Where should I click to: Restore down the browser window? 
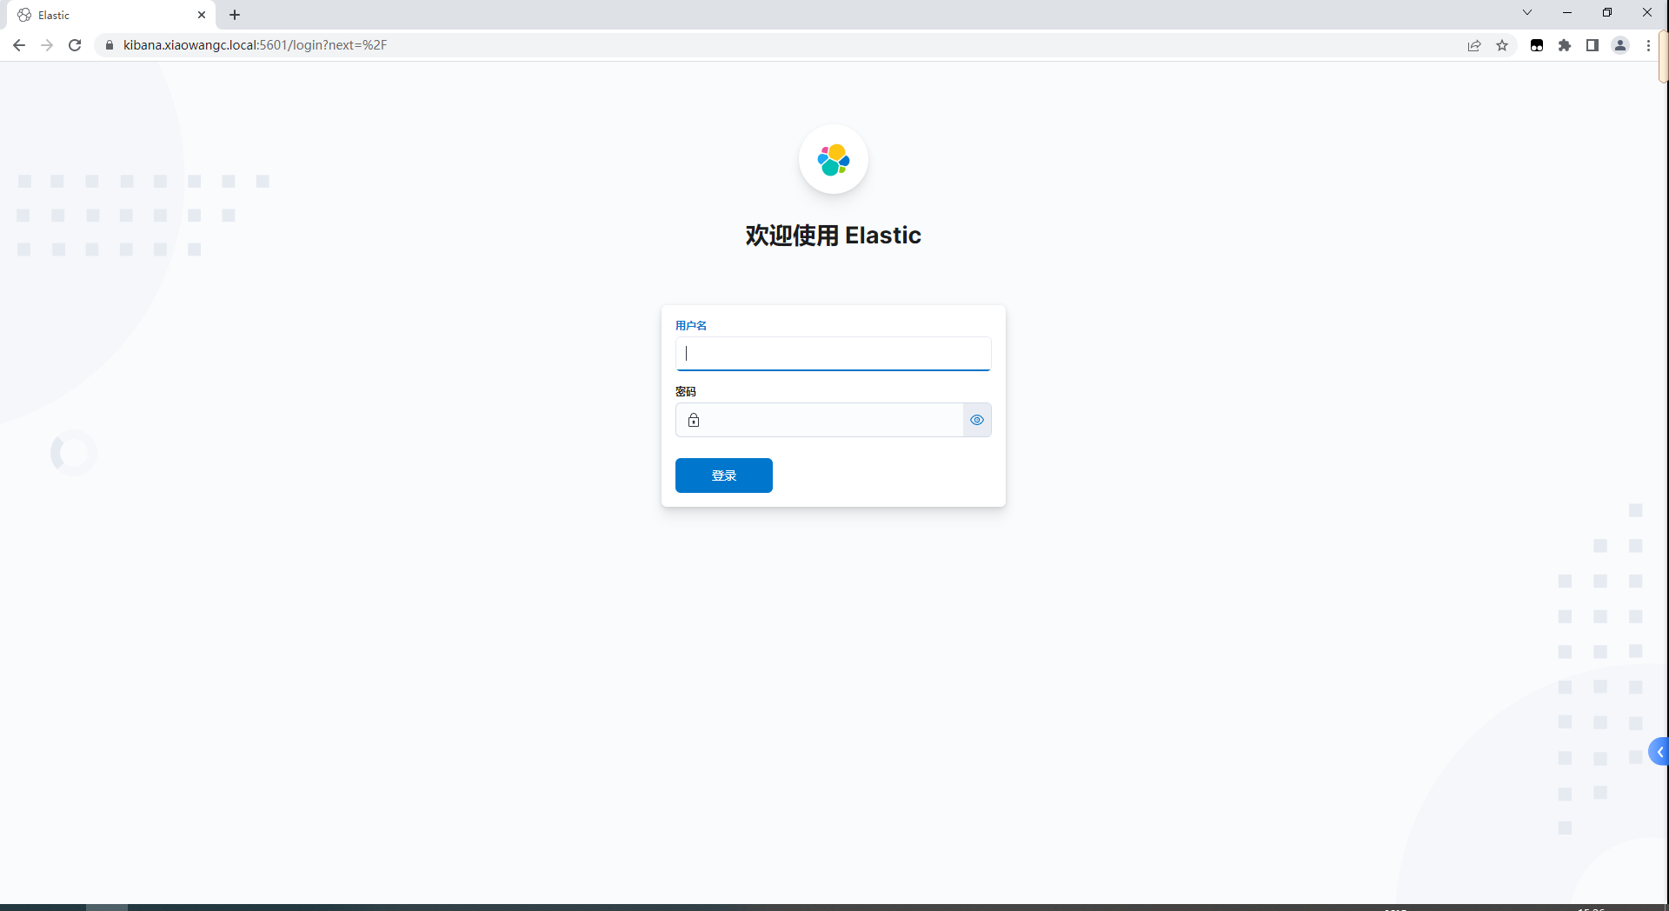point(1607,12)
